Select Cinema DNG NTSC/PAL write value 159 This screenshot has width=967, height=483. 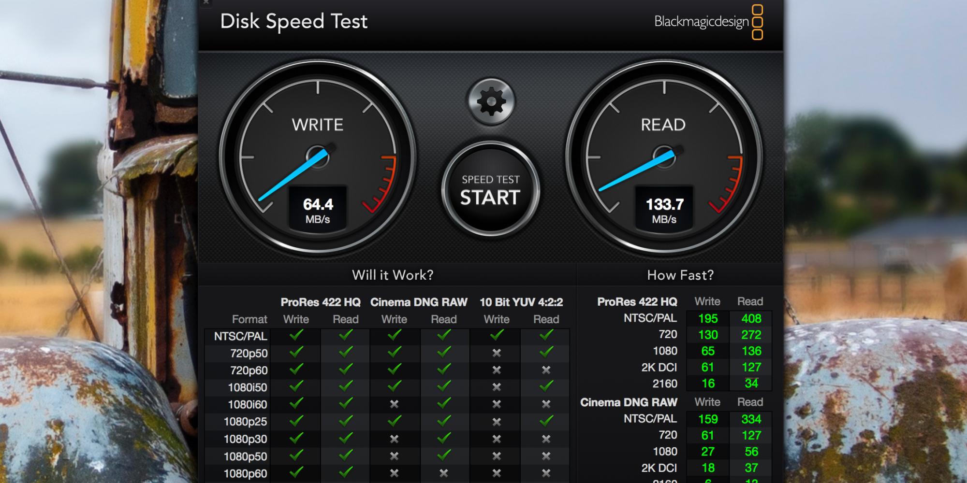pos(708,419)
